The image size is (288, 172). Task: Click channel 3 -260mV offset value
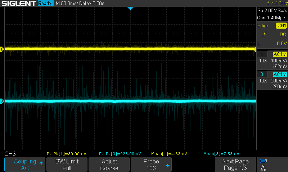(279, 86)
